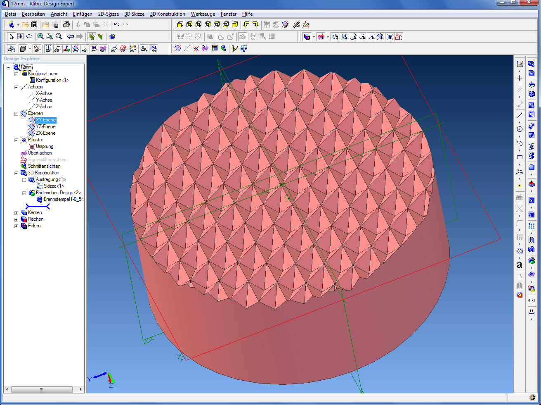Click the measure tool ruler icon
Screen dimensions: 541x405
pos(234,48)
